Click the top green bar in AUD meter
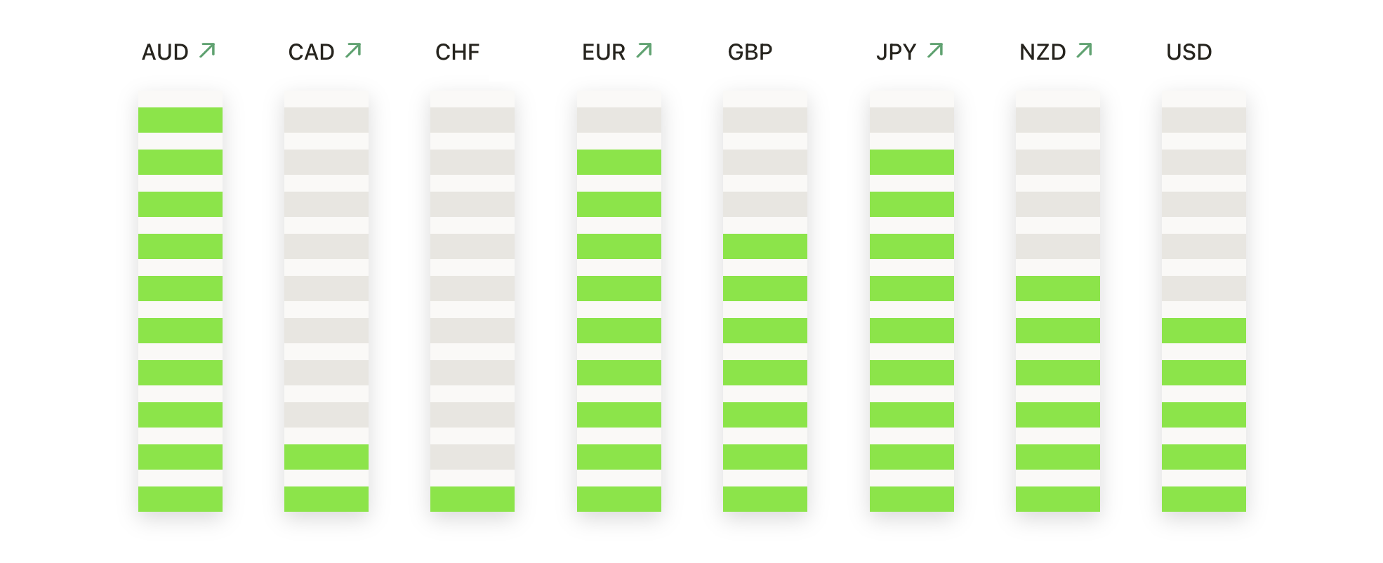Image resolution: width=1383 pixels, height=563 pixels. pyautogui.click(x=180, y=120)
